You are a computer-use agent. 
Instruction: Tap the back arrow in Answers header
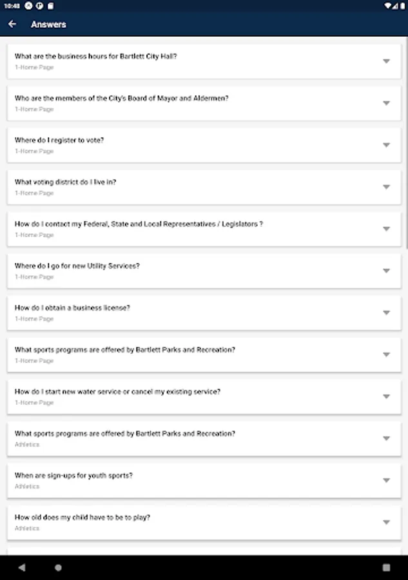[12, 24]
